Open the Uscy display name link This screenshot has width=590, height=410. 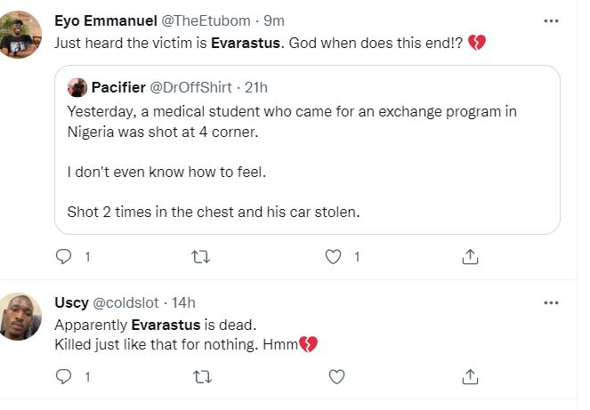72,303
